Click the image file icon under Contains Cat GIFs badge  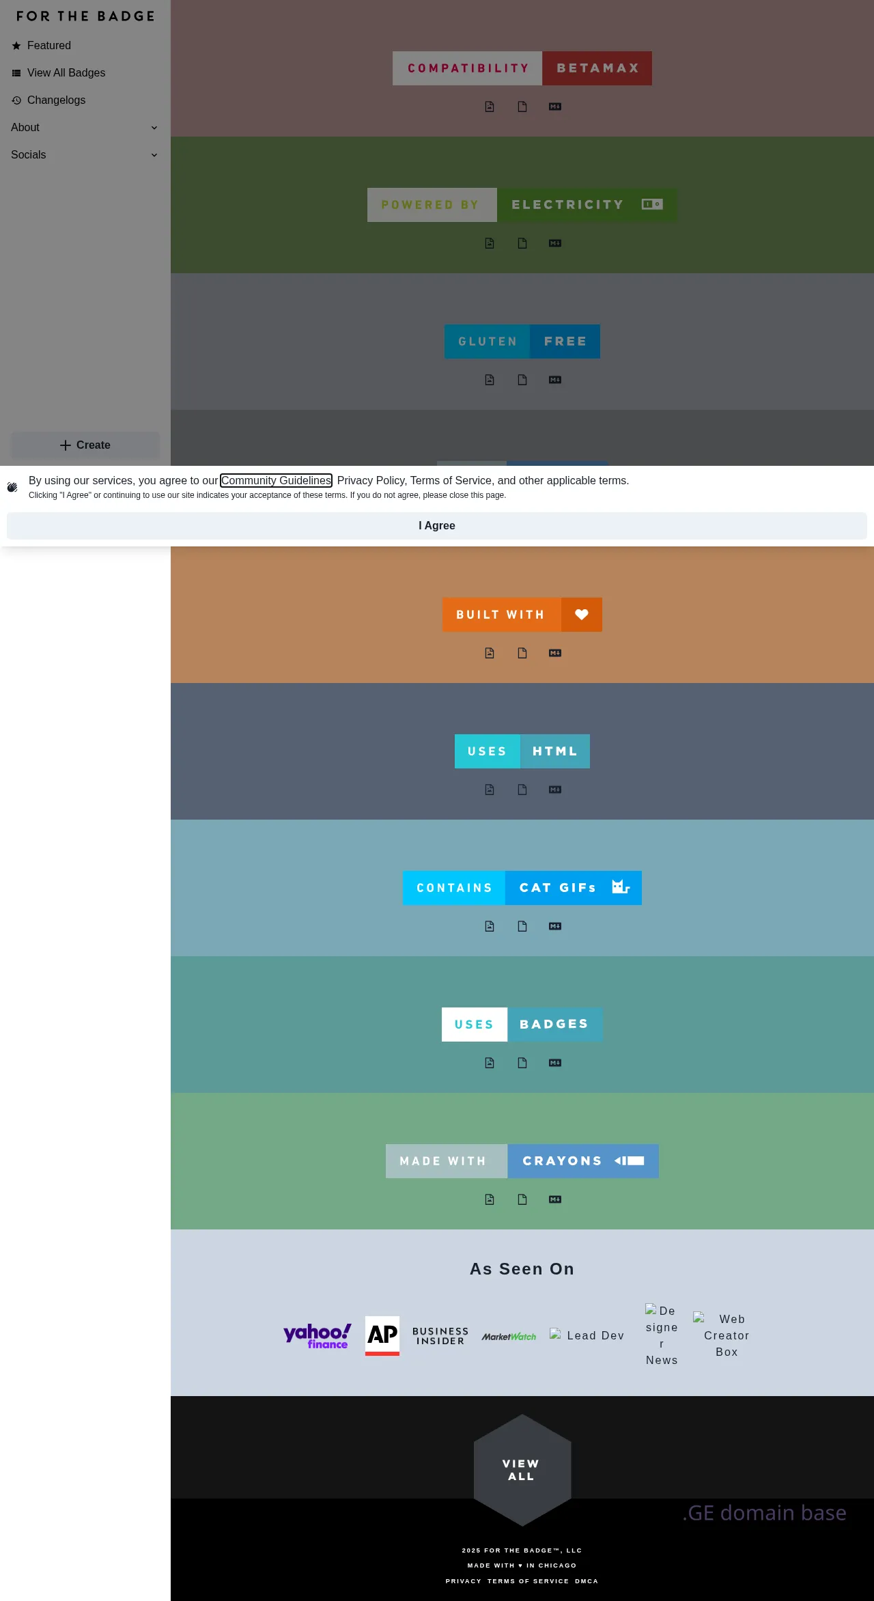(490, 926)
